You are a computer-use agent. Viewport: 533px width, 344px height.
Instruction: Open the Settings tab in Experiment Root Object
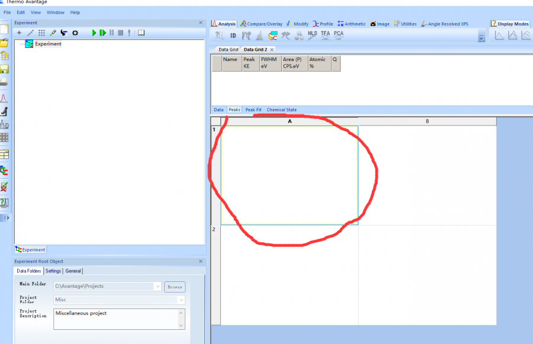53,271
